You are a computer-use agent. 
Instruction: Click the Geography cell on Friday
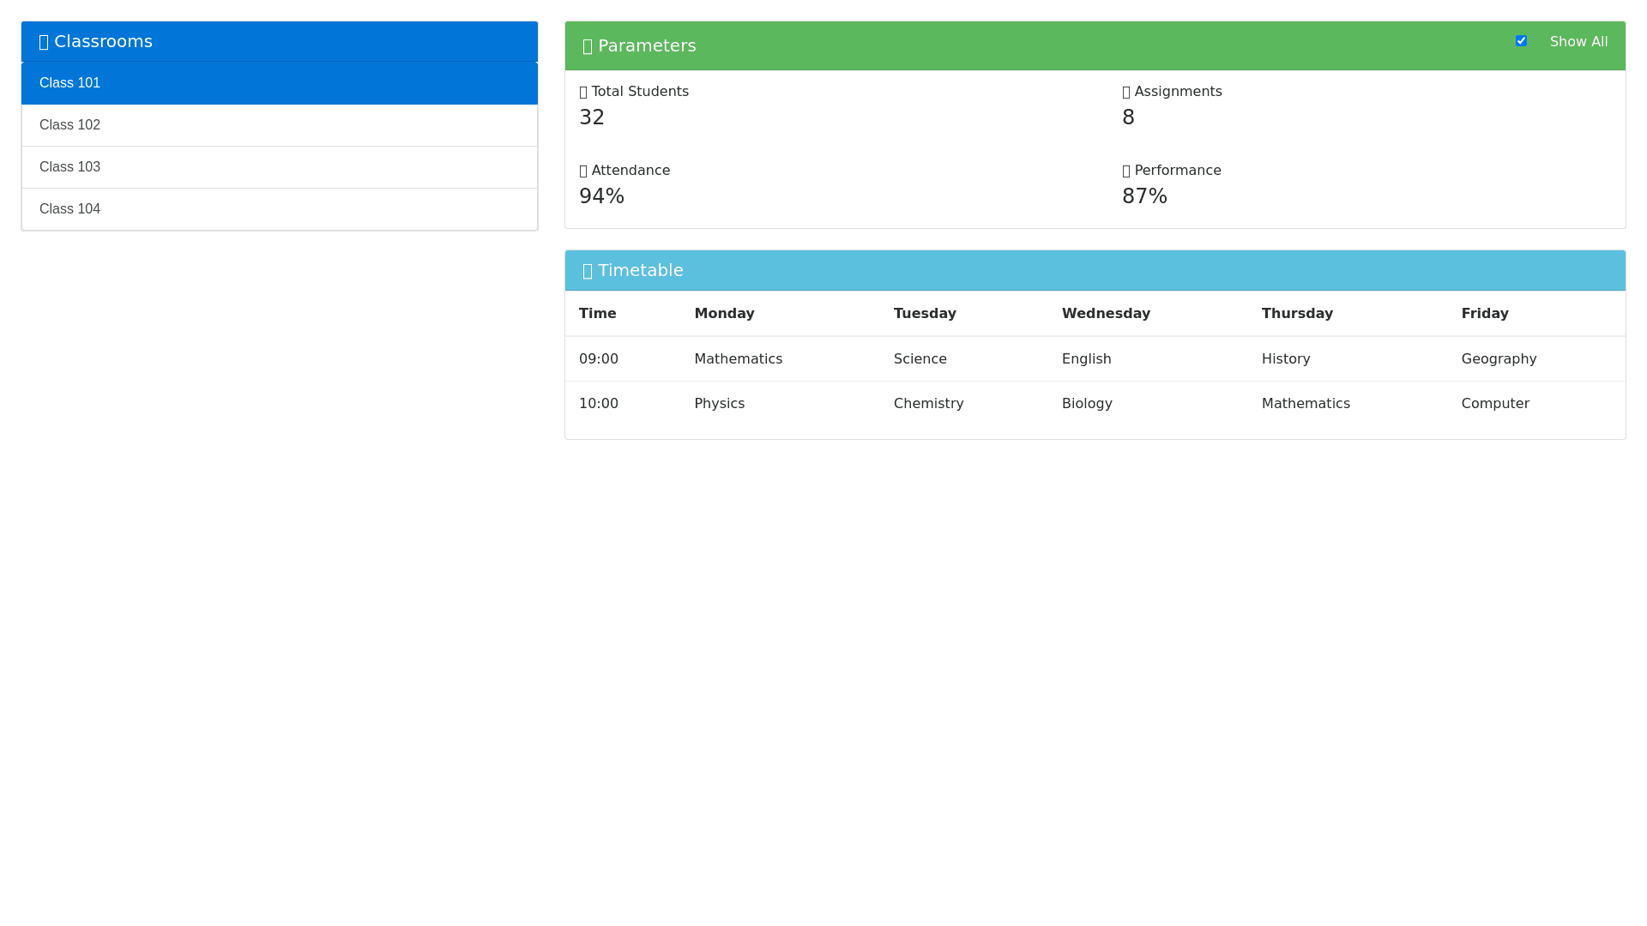pos(1499,359)
